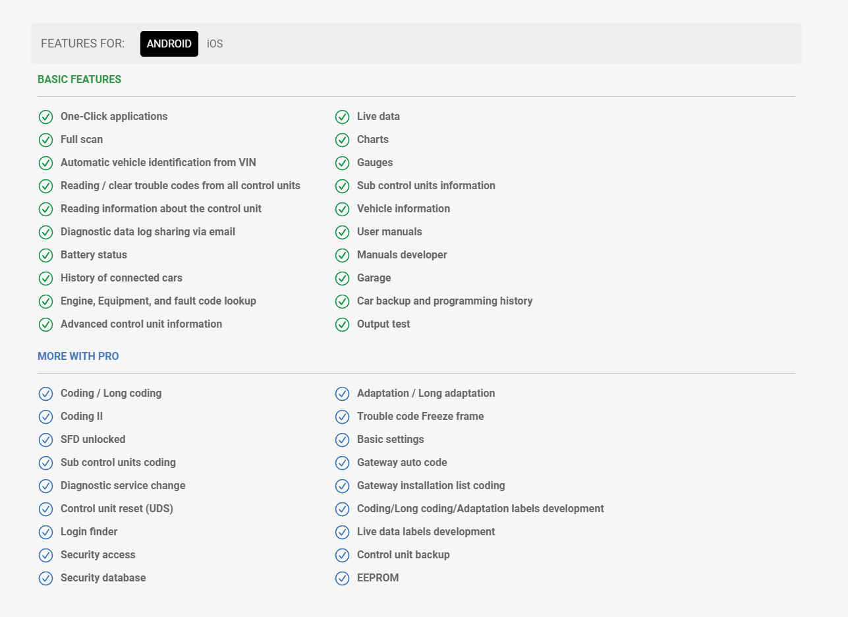Click the green check icon beside Live data
Screen dimensions: 848x617
[342, 117]
